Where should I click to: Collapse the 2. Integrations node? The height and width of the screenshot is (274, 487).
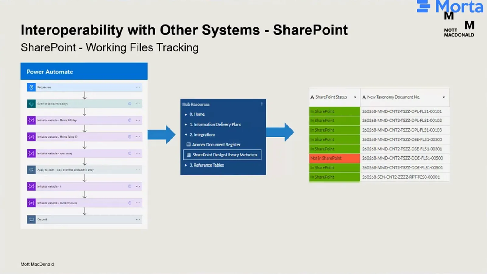186,135
